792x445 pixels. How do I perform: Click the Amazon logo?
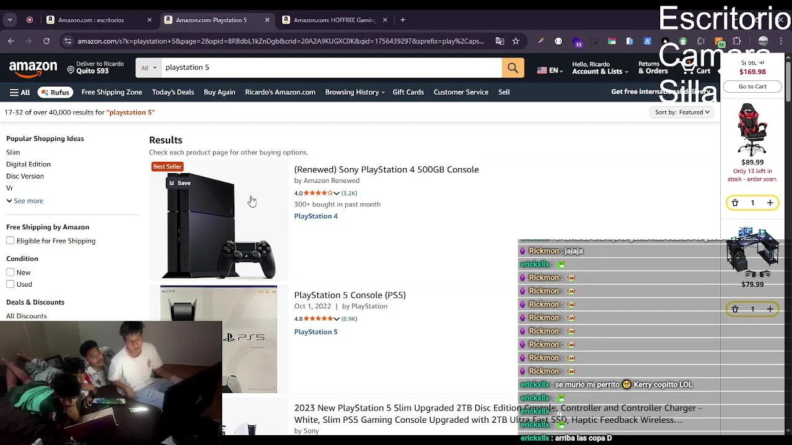(x=33, y=68)
